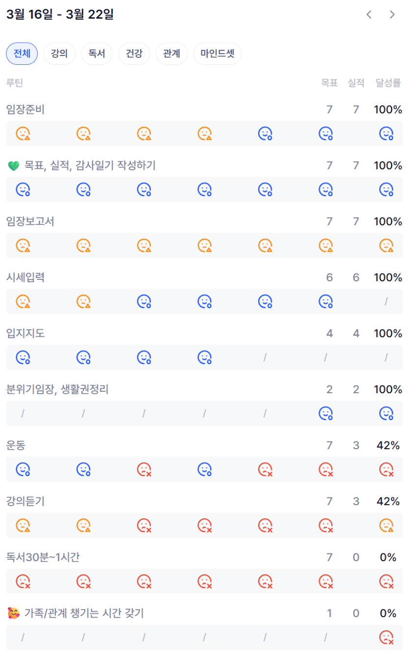Toggle last day blue face for 임장준비

[x=386, y=134]
